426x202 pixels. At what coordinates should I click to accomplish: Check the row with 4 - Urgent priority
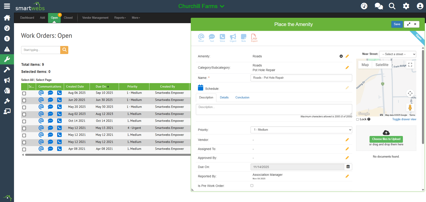coord(24,128)
